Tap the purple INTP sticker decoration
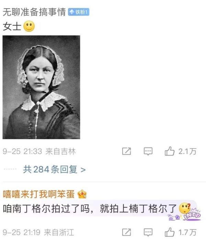This screenshot has height=239, width=206. (186, 215)
